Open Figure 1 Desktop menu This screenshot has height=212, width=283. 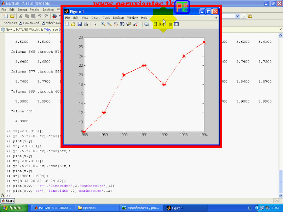[119, 18]
